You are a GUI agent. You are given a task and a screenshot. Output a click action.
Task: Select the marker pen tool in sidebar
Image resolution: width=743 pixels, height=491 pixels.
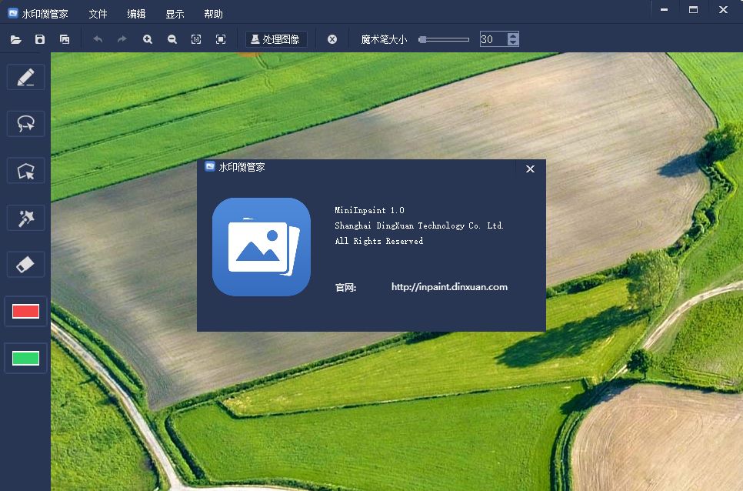pyautogui.click(x=26, y=77)
